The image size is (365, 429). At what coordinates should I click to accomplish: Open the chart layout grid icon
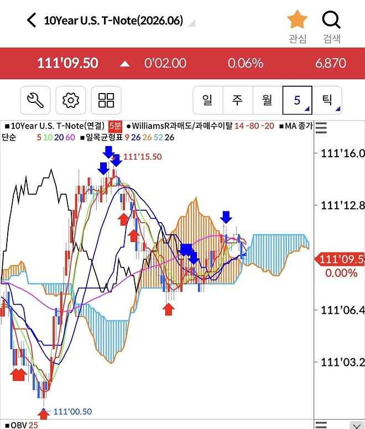tap(106, 100)
